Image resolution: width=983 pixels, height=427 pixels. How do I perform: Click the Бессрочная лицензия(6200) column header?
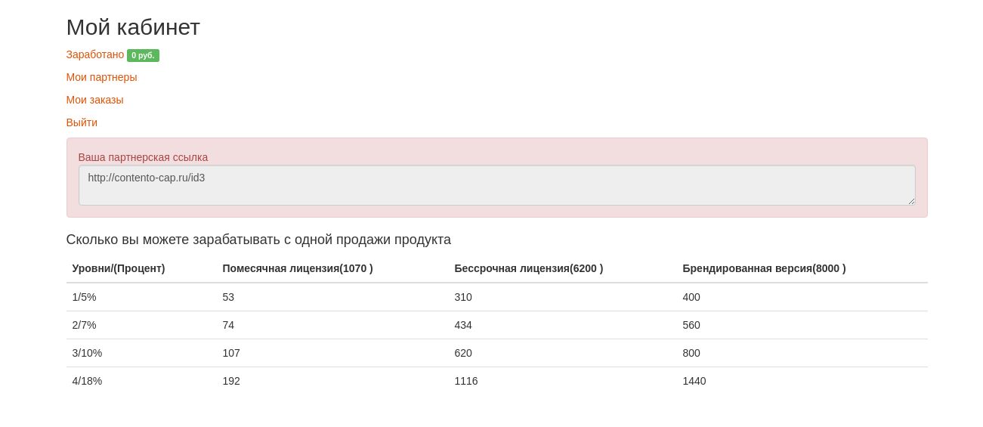coord(528,268)
